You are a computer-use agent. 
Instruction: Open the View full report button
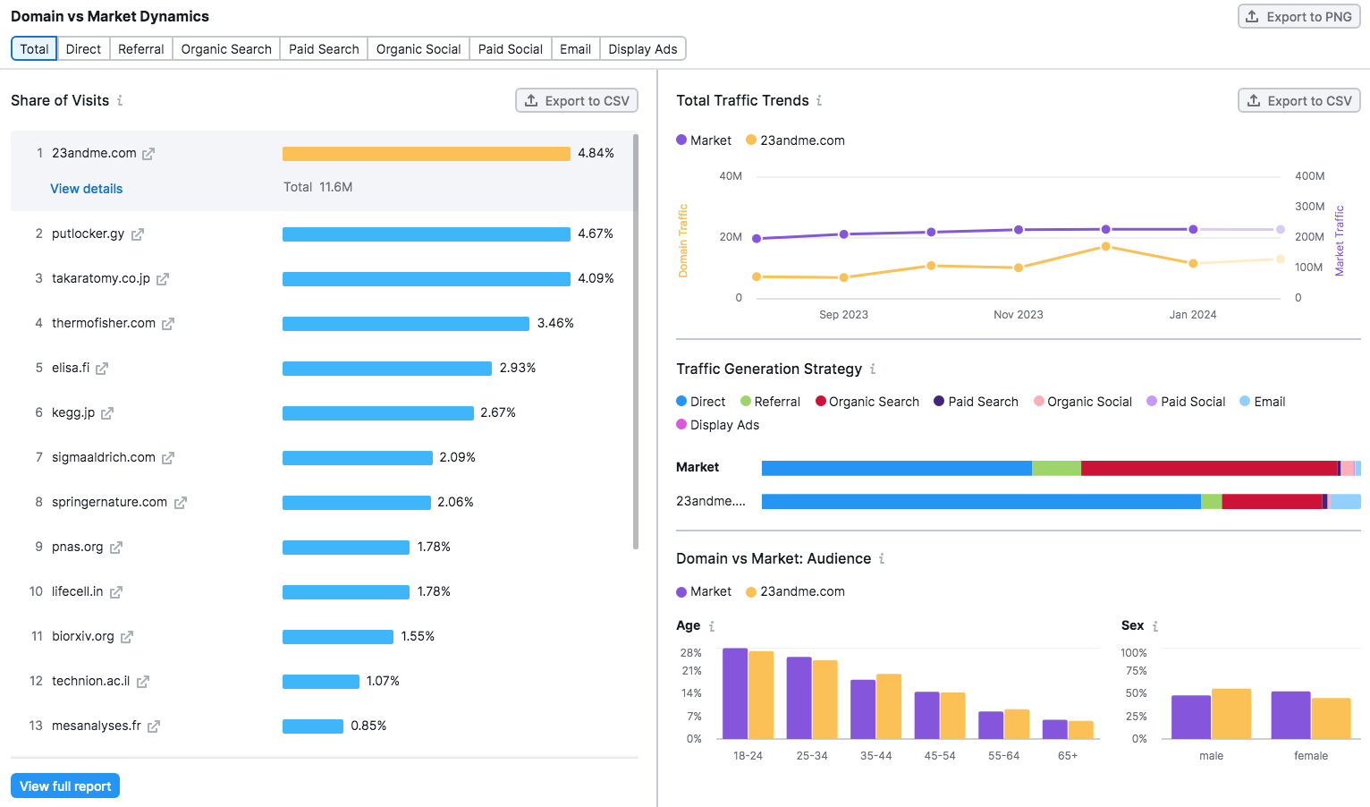tap(65, 786)
